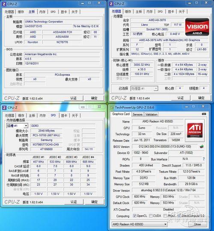
Task: Minimize the TechPowerUp GPU-Z window
Action: click(187, 107)
